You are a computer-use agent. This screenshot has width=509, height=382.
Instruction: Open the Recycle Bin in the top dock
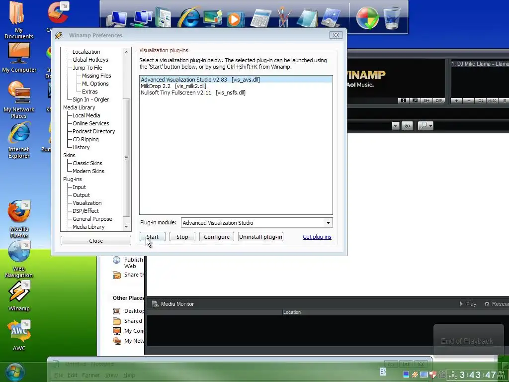(392, 18)
